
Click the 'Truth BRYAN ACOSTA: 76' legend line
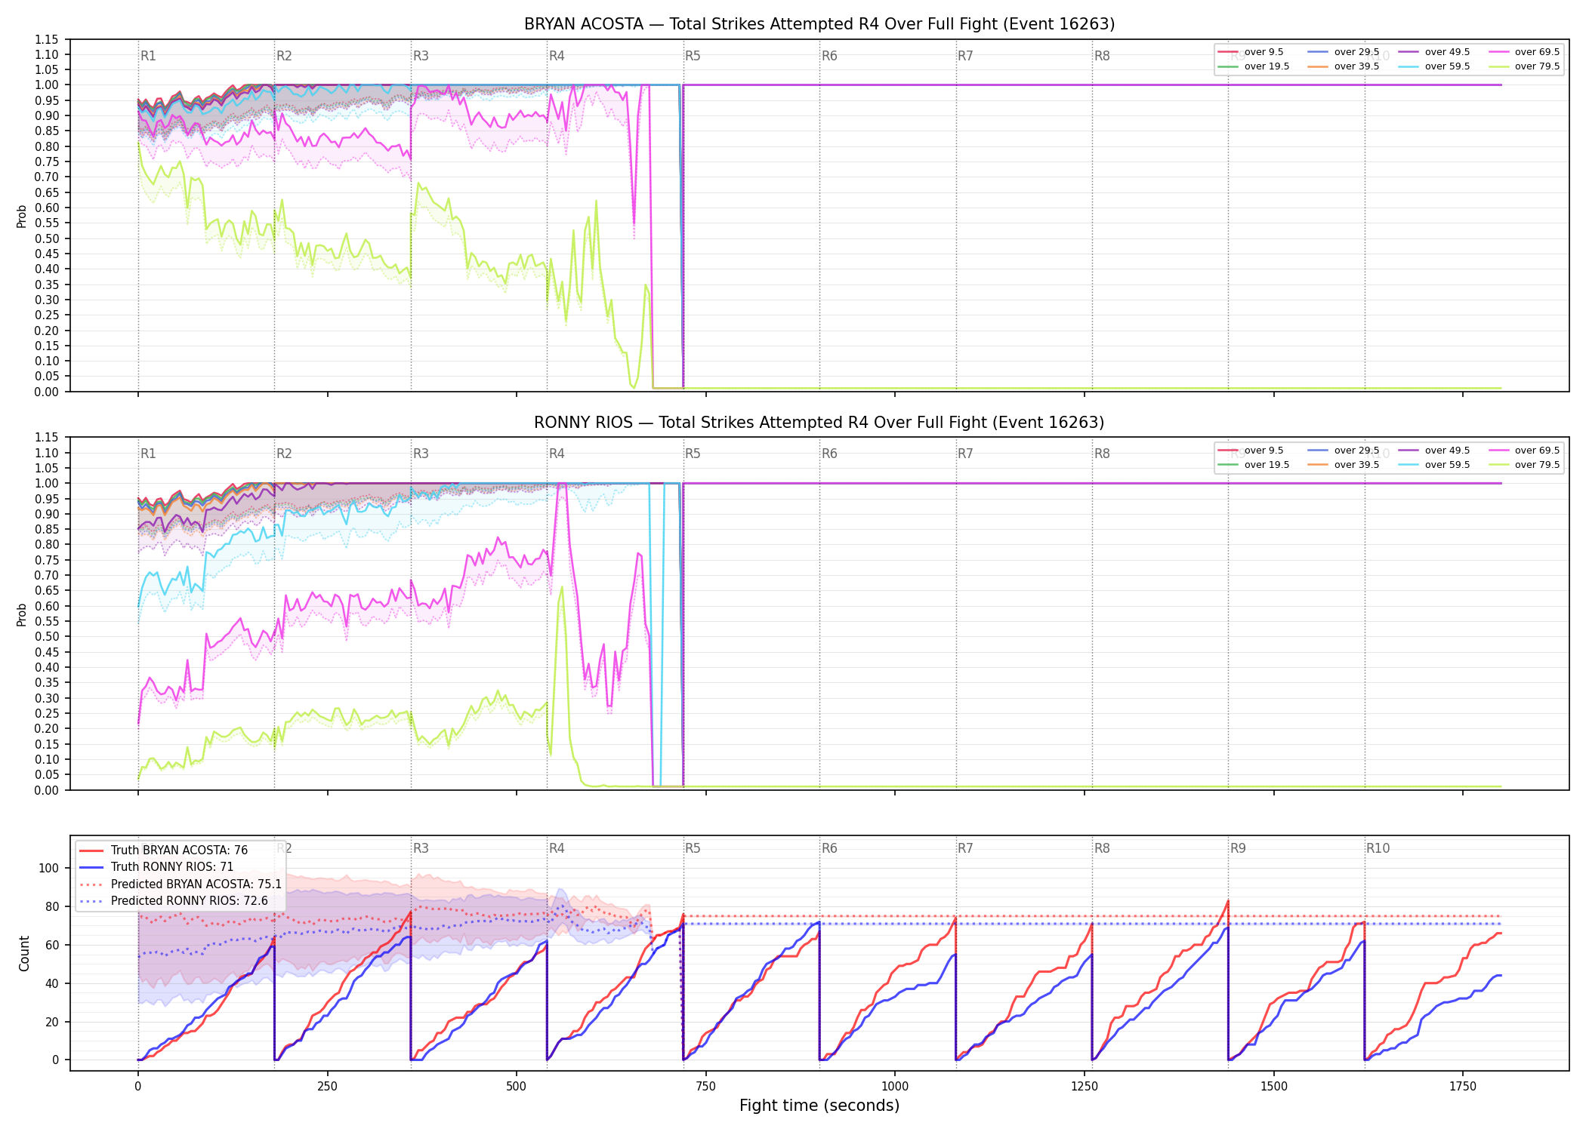pyautogui.click(x=164, y=851)
